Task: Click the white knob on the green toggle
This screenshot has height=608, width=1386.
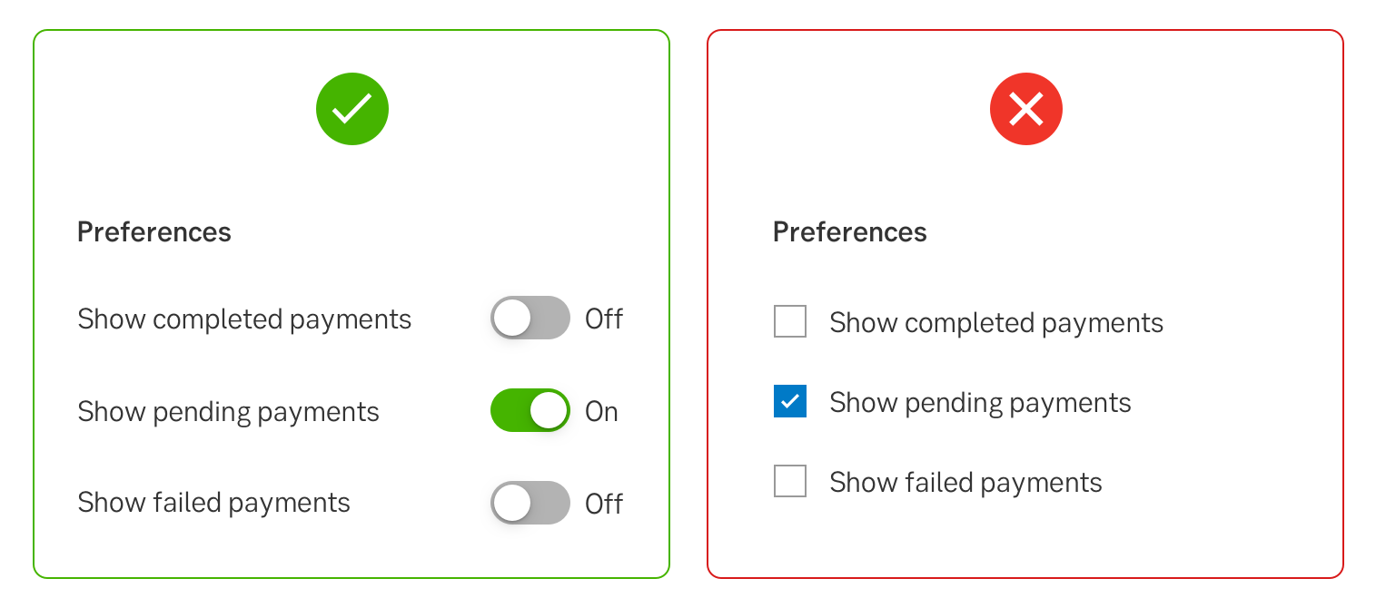Action: (x=549, y=411)
